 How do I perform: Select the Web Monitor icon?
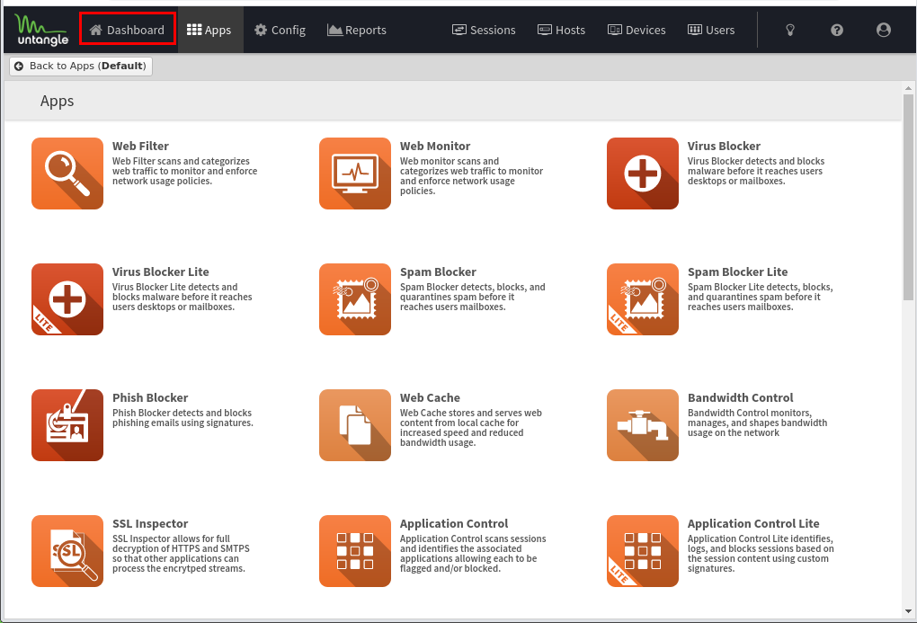[355, 174]
